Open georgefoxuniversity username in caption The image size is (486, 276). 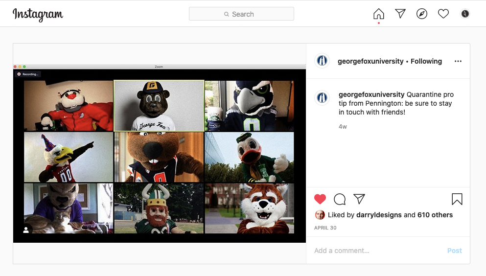click(371, 94)
